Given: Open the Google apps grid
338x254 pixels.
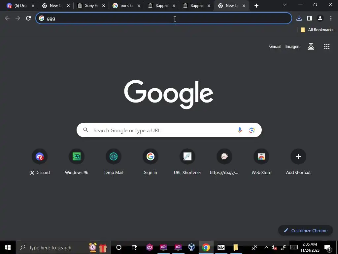Looking at the screenshot, I should coord(327,46).
